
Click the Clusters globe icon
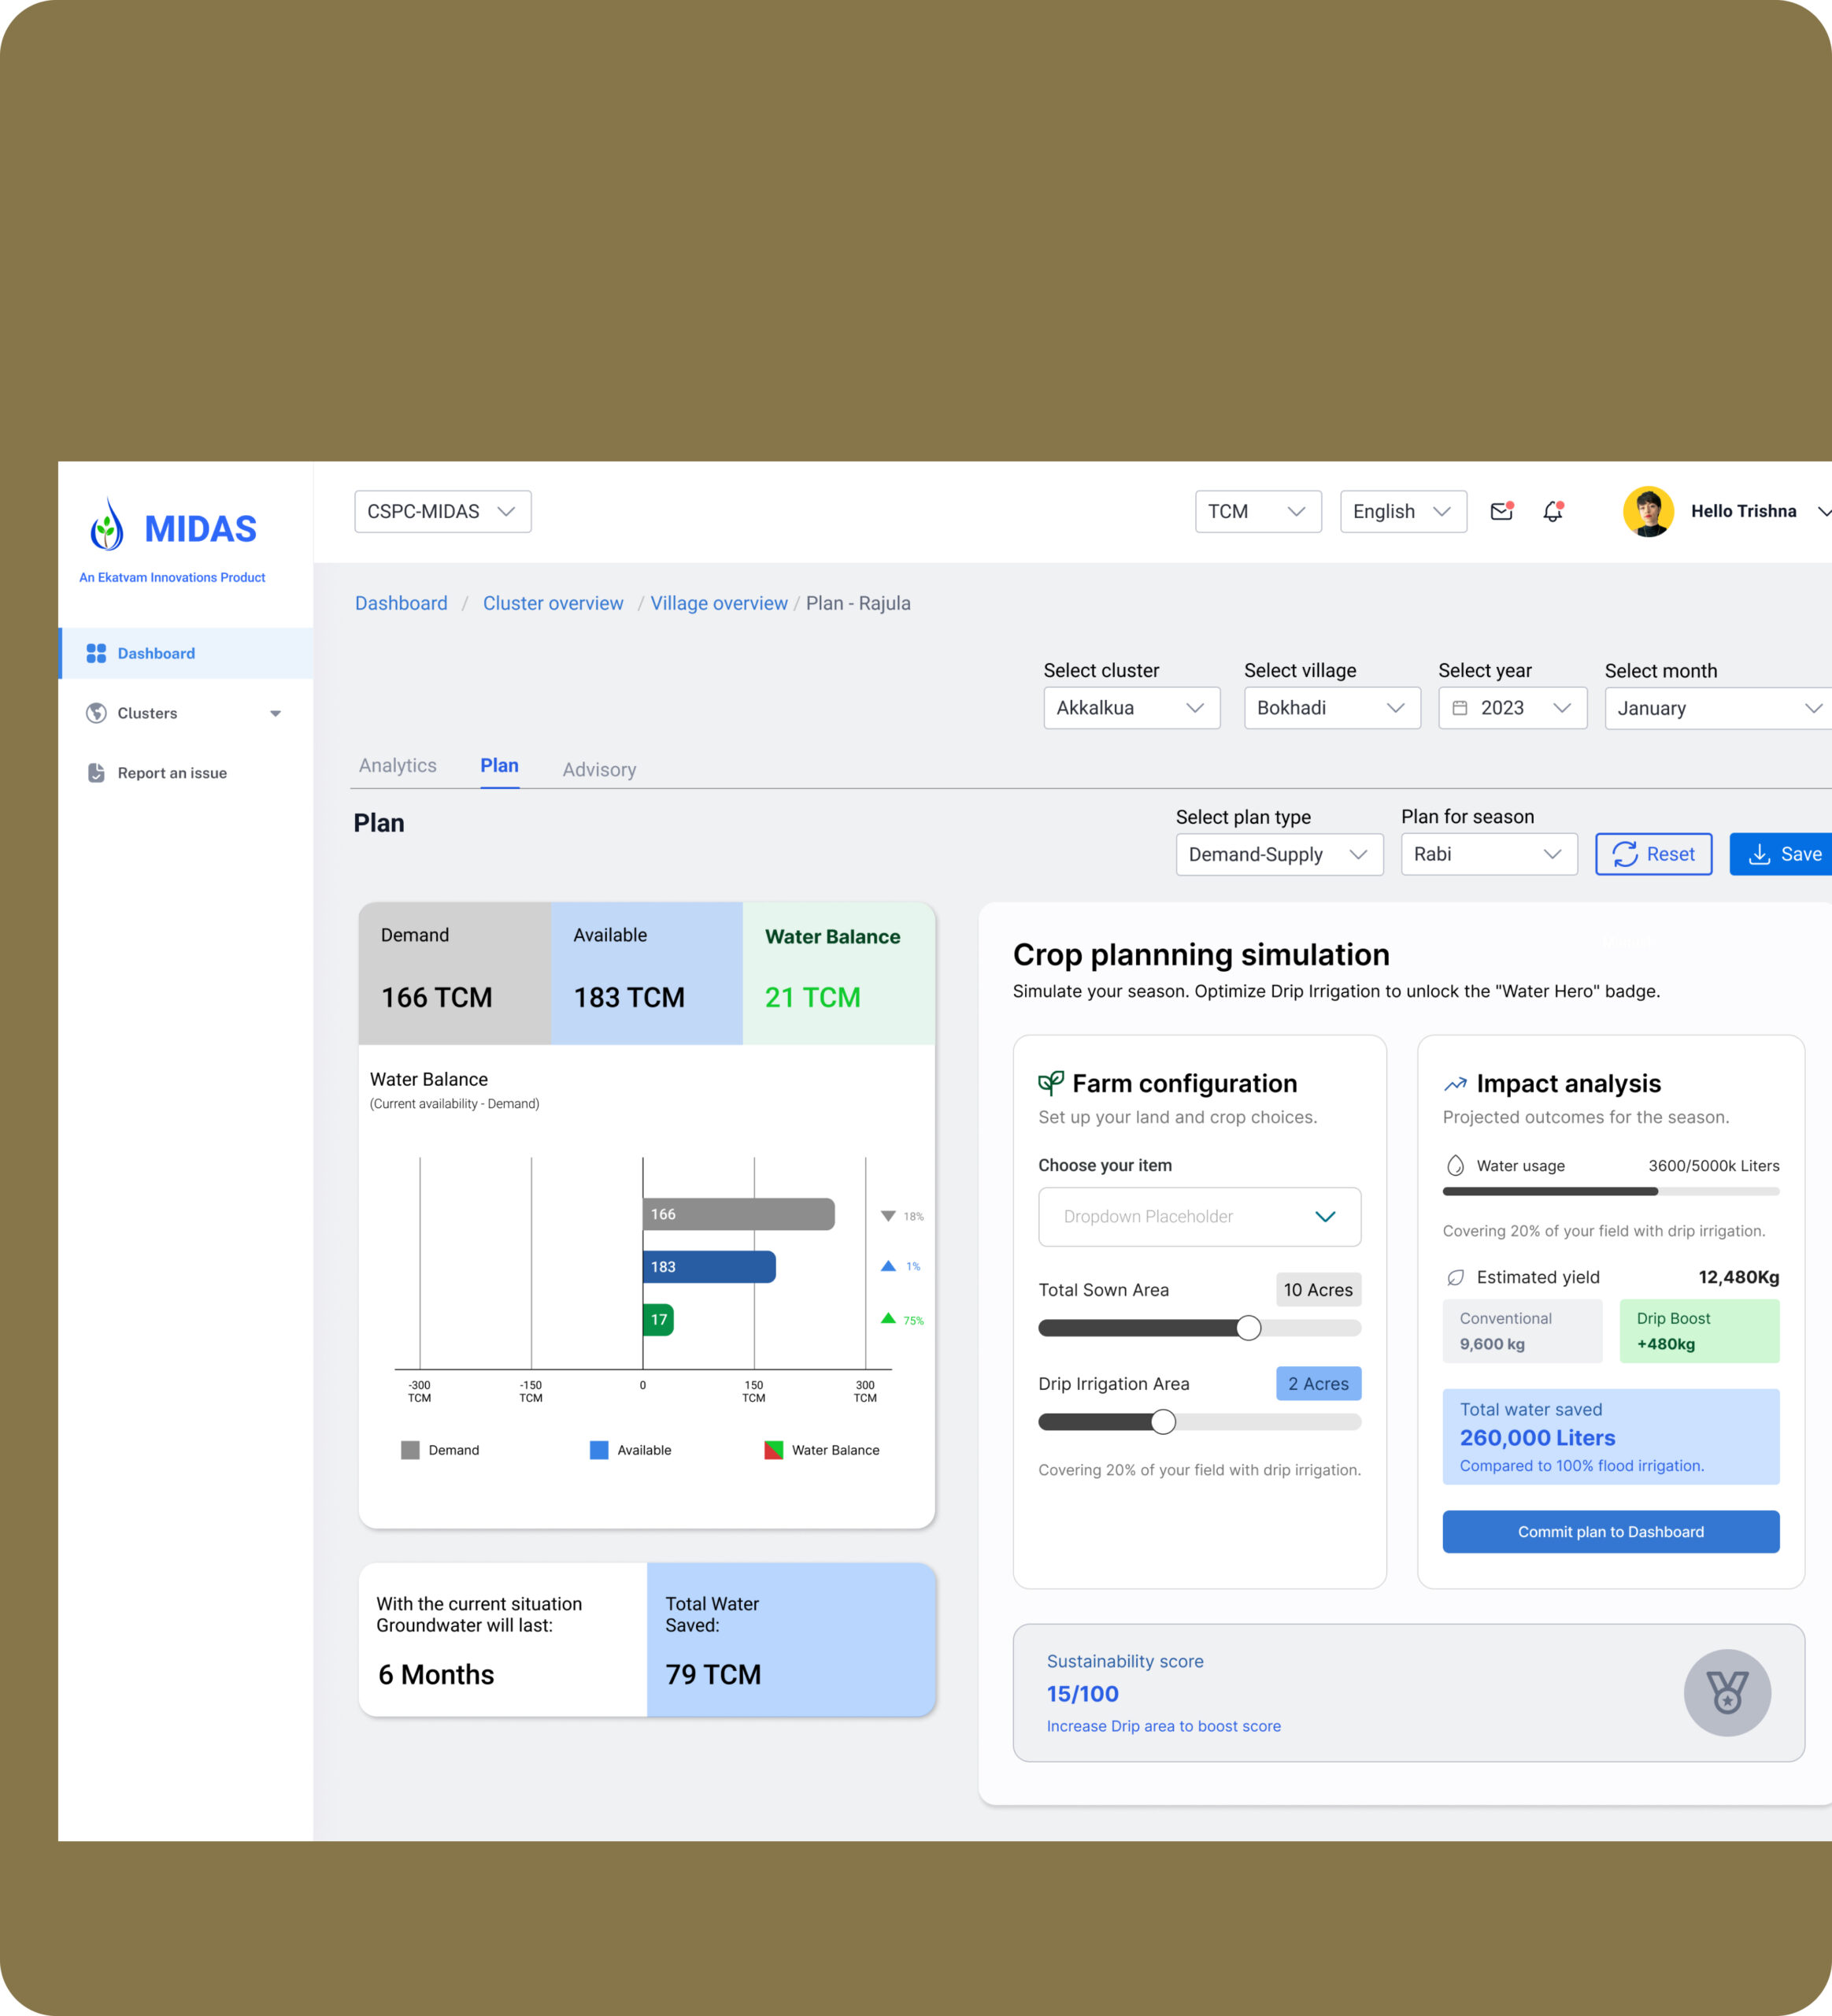(x=96, y=713)
